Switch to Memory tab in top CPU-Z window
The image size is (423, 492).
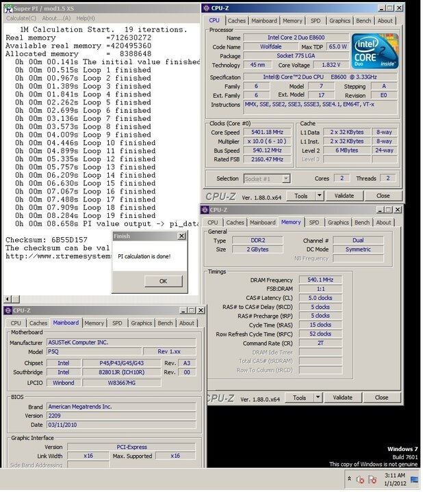pyautogui.click(x=292, y=20)
